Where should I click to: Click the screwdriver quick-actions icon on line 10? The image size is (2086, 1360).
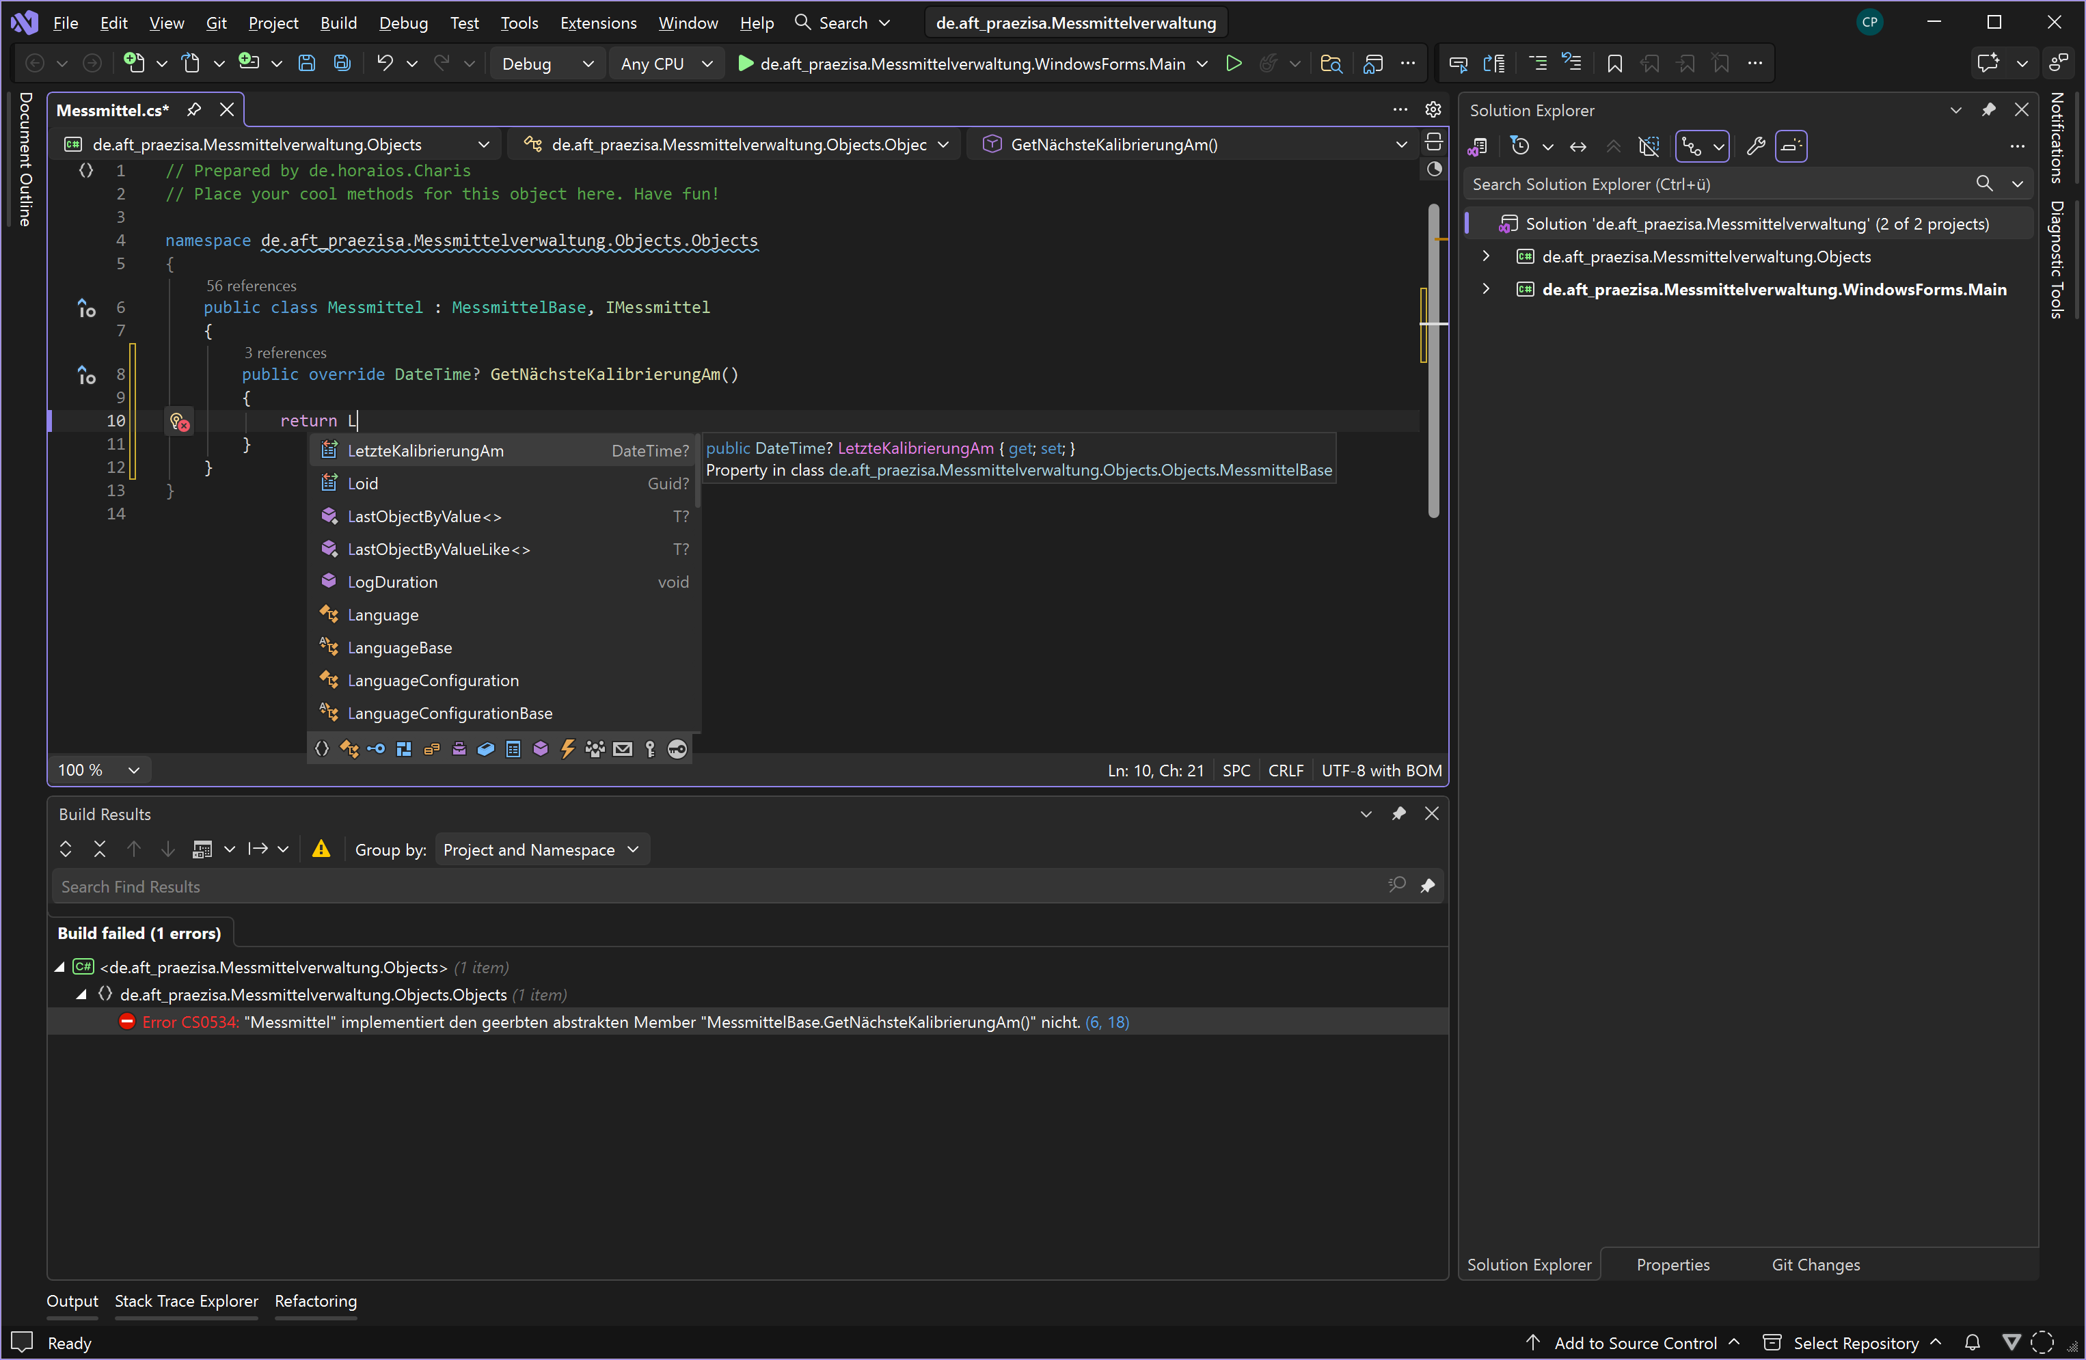(x=179, y=422)
